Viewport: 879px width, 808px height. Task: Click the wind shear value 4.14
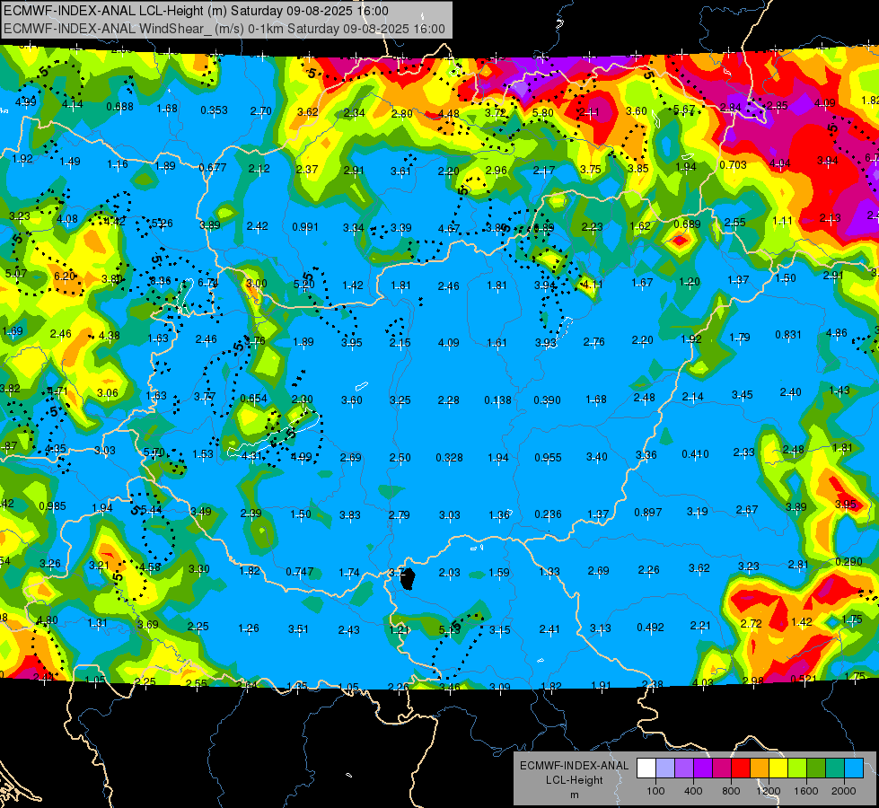click(73, 104)
